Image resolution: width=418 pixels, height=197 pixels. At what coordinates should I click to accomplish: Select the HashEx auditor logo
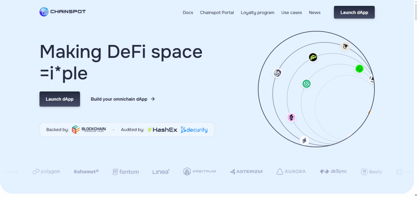(162, 130)
